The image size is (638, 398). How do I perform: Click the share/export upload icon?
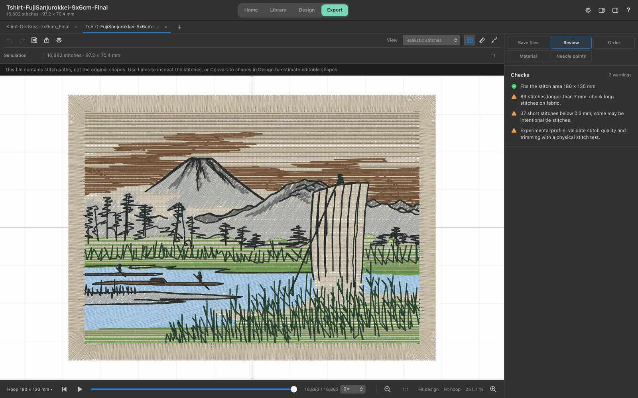[x=47, y=40]
